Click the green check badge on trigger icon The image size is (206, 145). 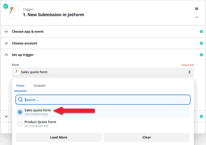point(6,6)
